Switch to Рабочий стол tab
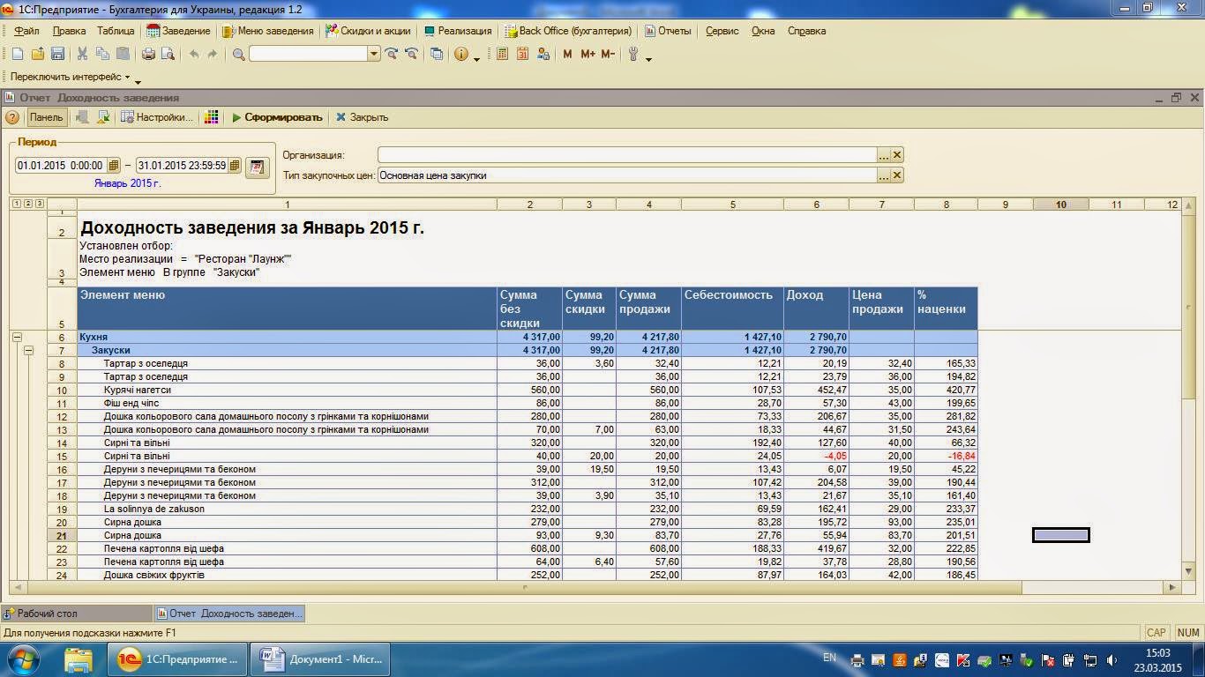Viewport: 1205px width, 677px height. click(76, 613)
